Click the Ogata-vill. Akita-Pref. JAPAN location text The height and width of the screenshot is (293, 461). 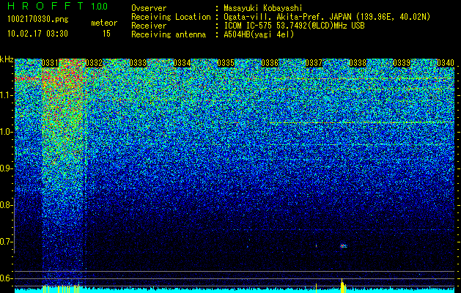(327, 17)
